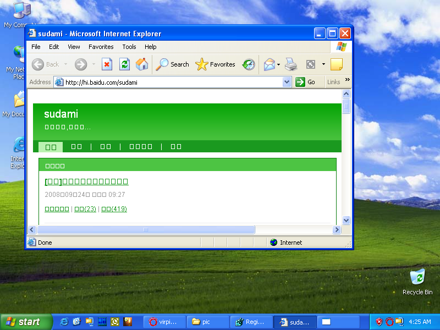The width and height of the screenshot is (440, 330).
Task: Click the first link below the post date
Action: coord(57,209)
